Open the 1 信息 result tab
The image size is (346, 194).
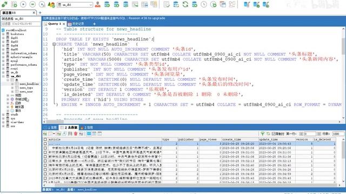[50, 127]
